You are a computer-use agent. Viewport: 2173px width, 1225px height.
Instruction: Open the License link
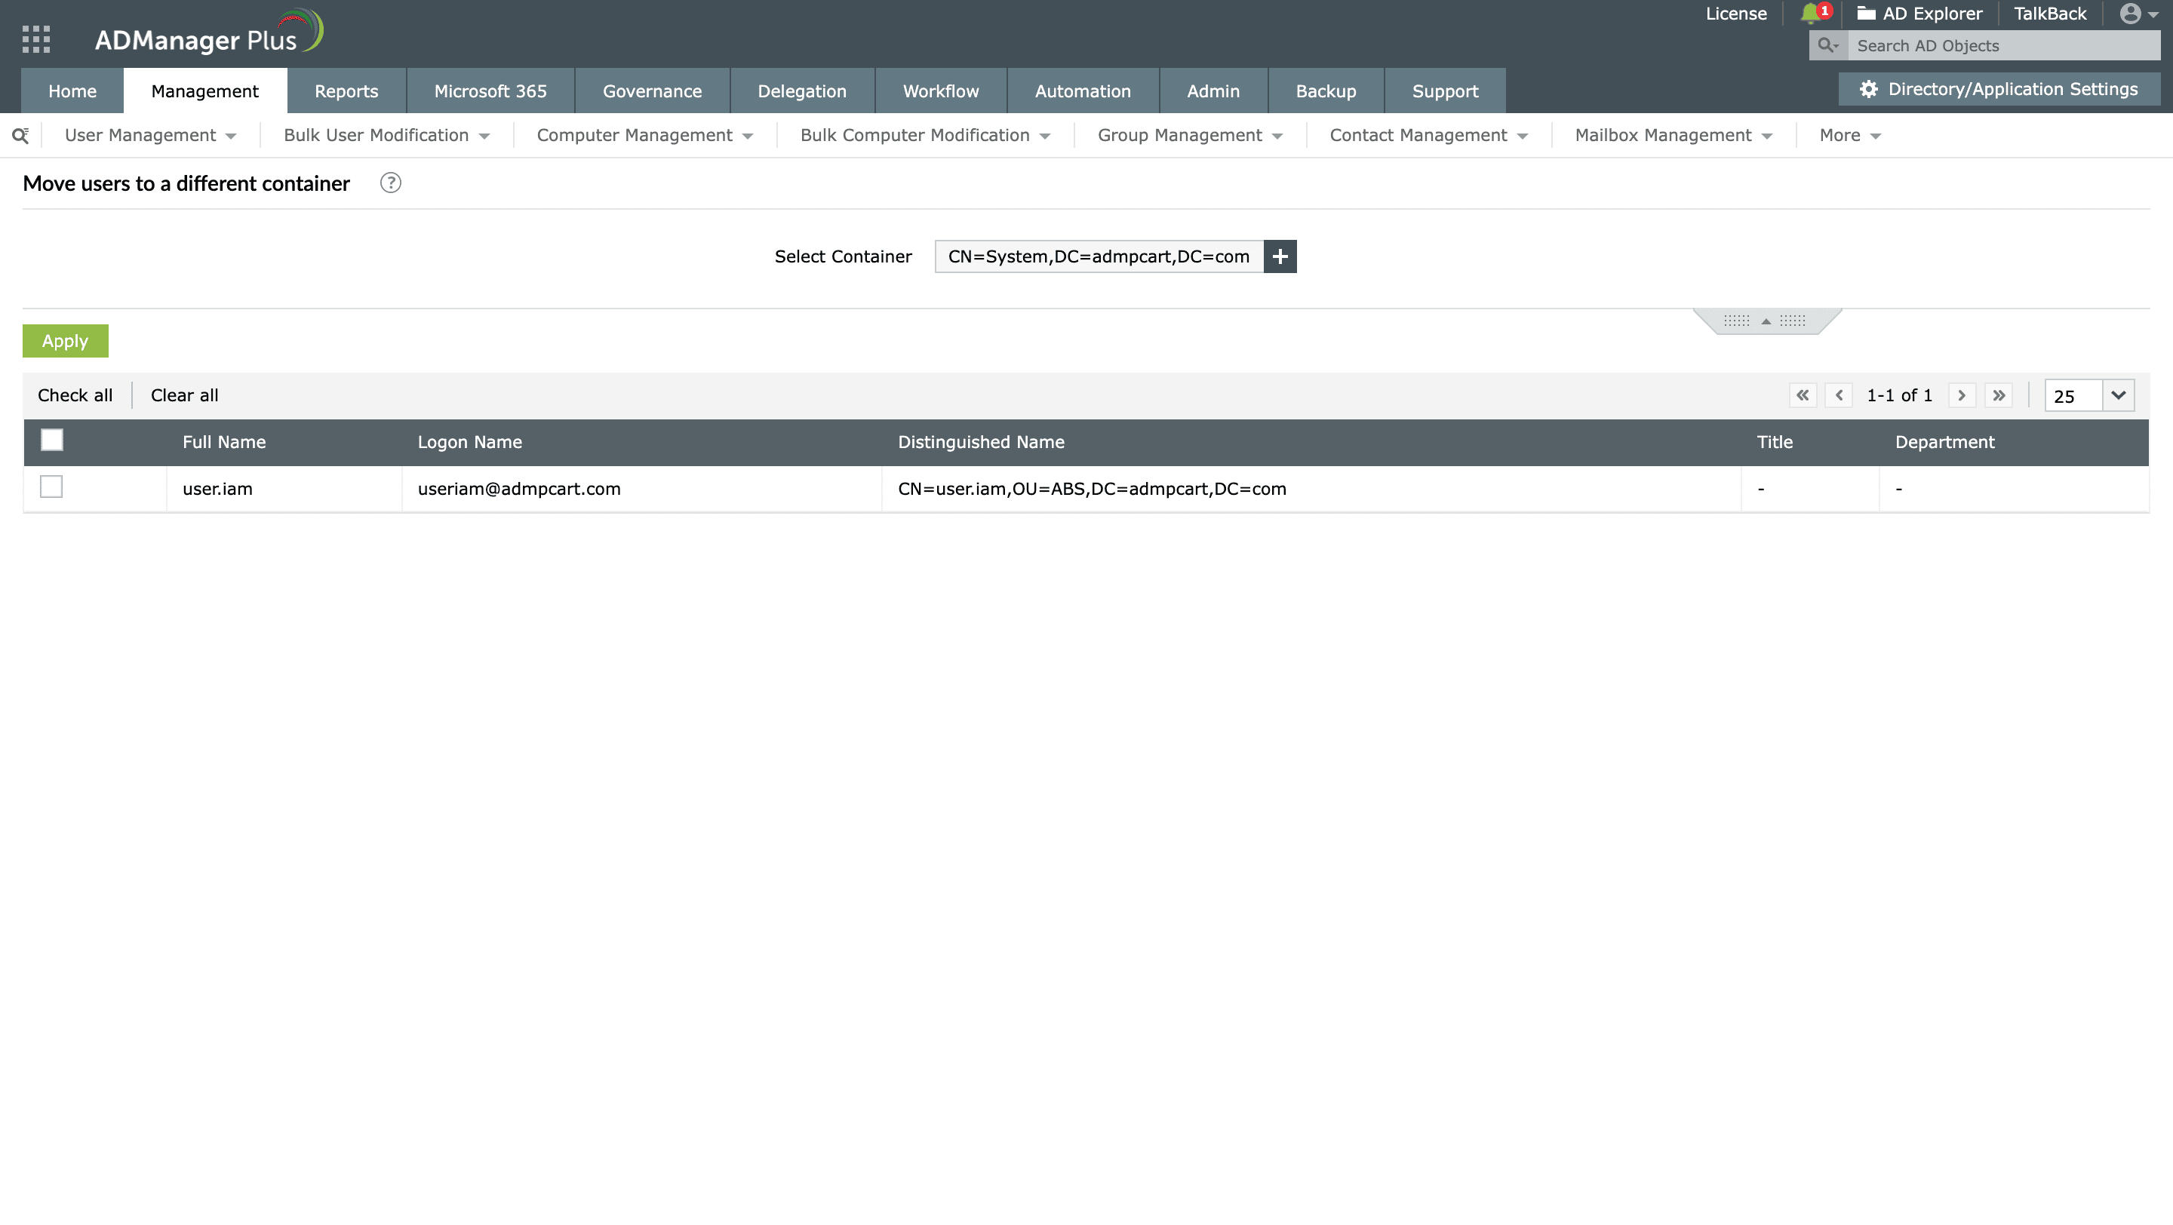tap(1736, 14)
